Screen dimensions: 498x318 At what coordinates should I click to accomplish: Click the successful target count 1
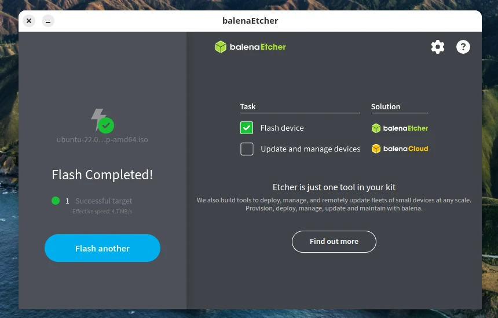point(67,201)
